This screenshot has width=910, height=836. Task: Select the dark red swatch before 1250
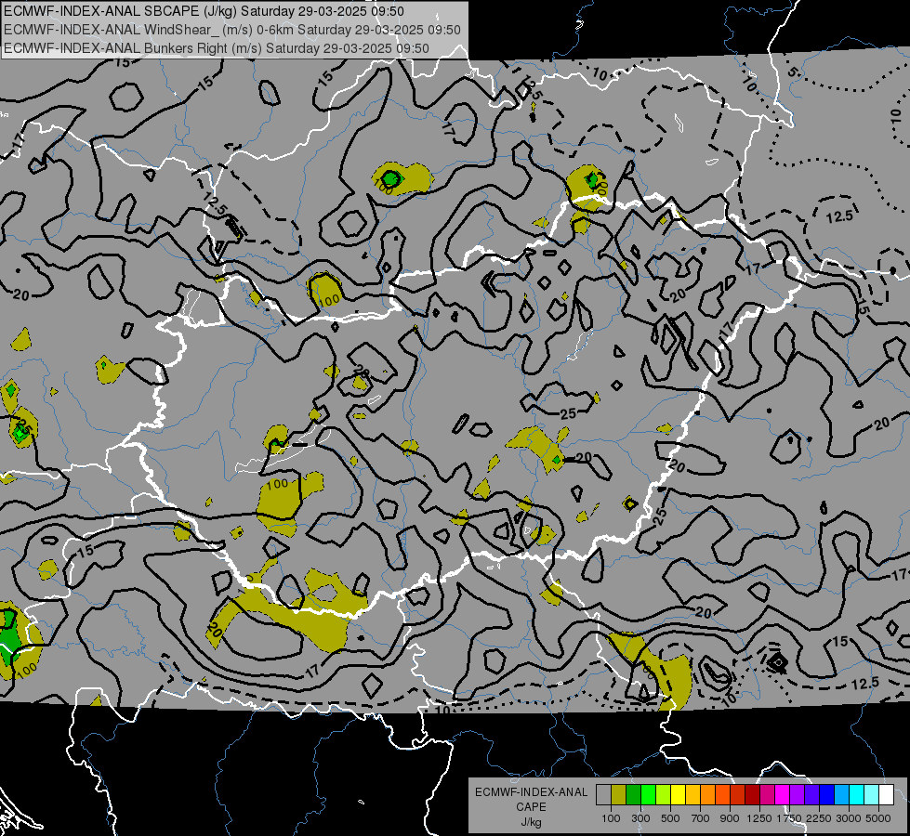pos(752,795)
